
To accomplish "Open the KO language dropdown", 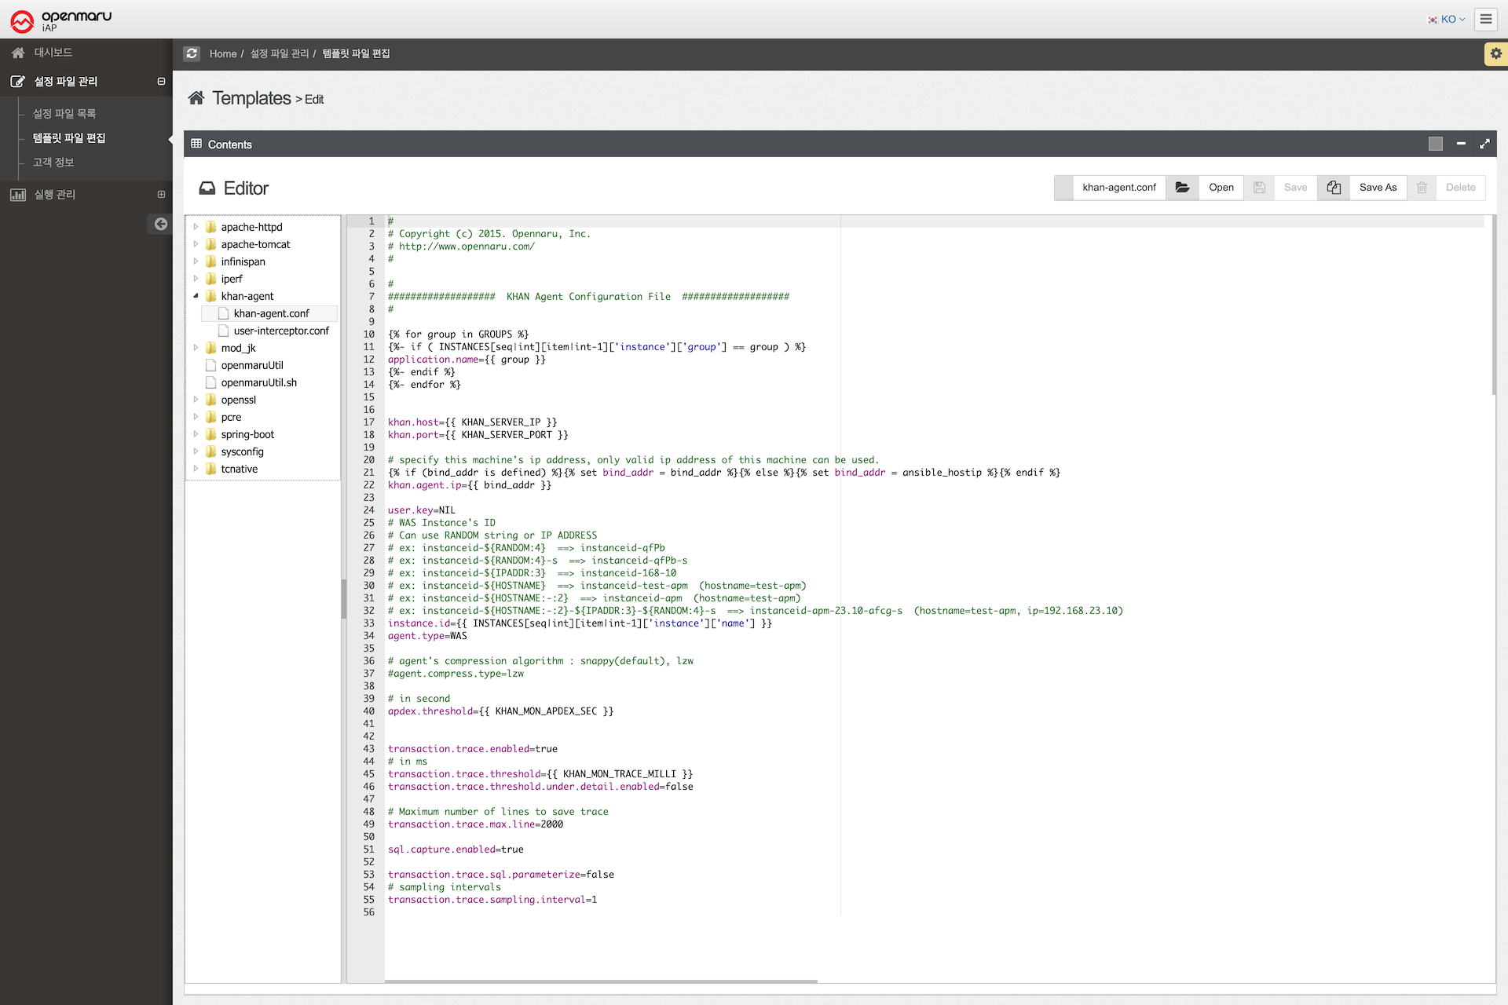I will [1447, 19].
